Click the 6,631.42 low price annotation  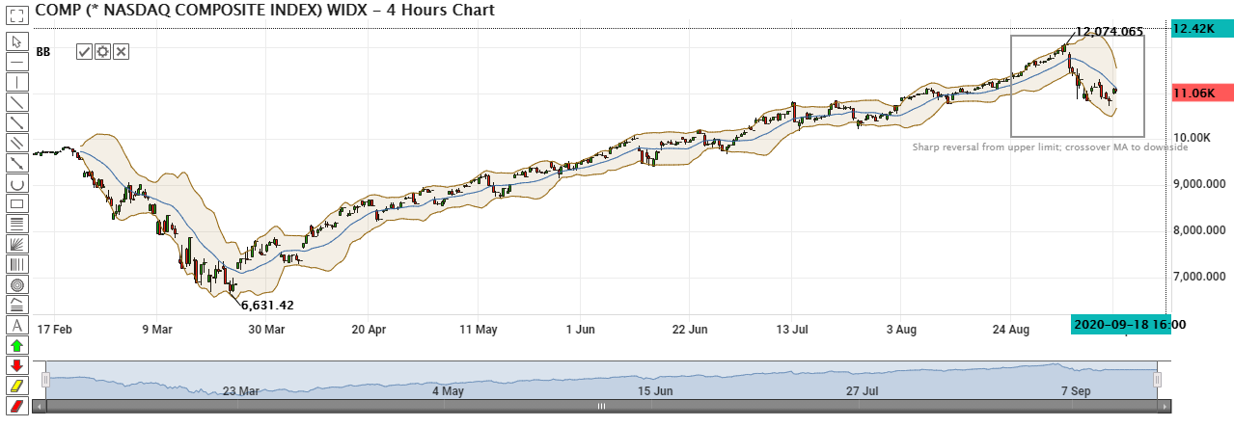[x=267, y=305]
